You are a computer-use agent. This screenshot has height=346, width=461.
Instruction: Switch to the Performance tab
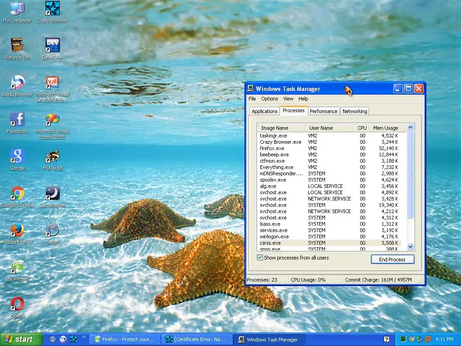tap(323, 111)
